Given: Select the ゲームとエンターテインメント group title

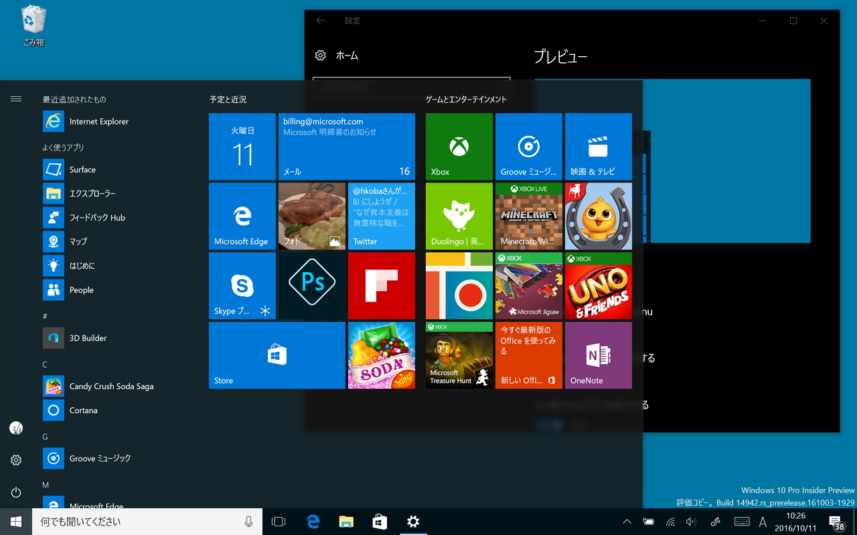Looking at the screenshot, I should pyautogui.click(x=466, y=100).
